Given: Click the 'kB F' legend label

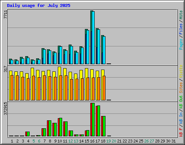Looking at the screenshot, I should point(181,132).
